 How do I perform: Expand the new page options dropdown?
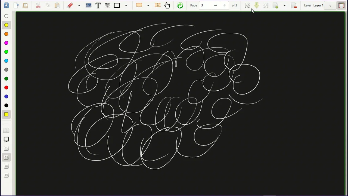pyautogui.click(x=285, y=5)
